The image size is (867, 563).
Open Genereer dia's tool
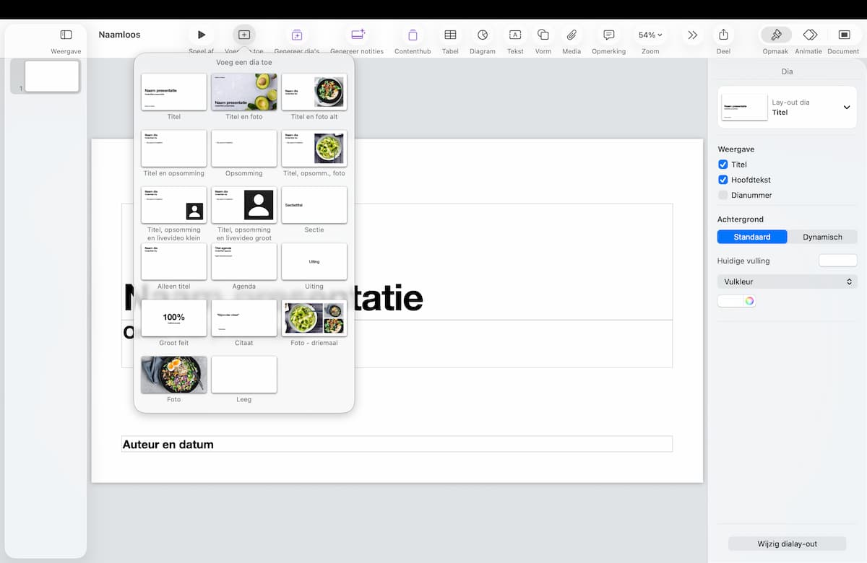pyautogui.click(x=297, y=35)
